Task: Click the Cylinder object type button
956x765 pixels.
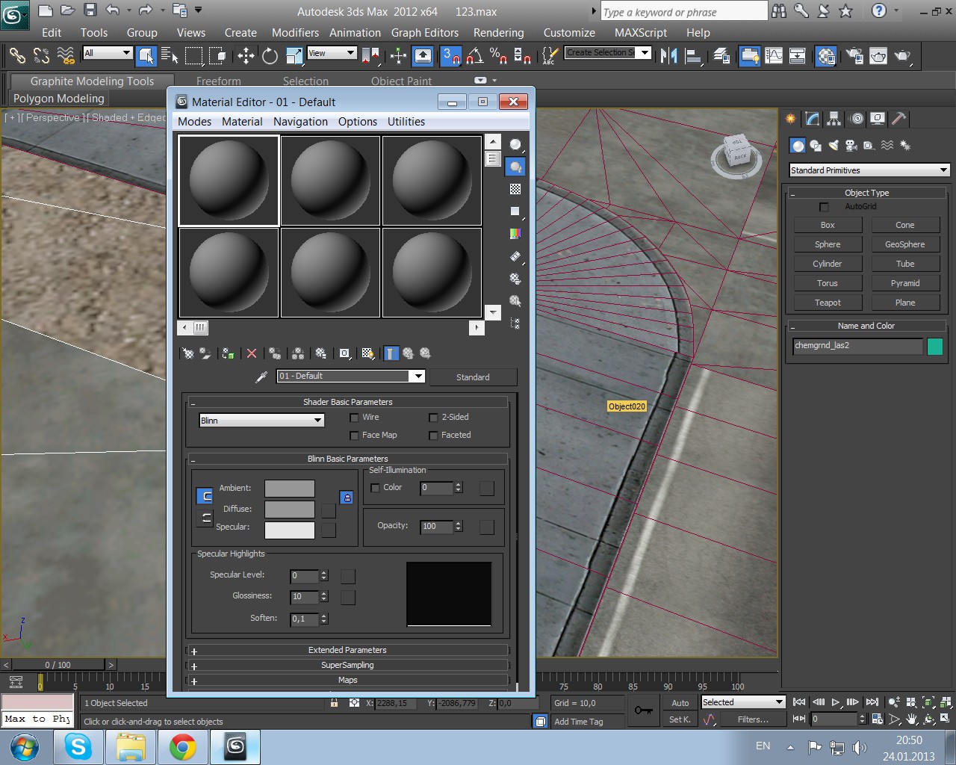Action: (828, 264)
